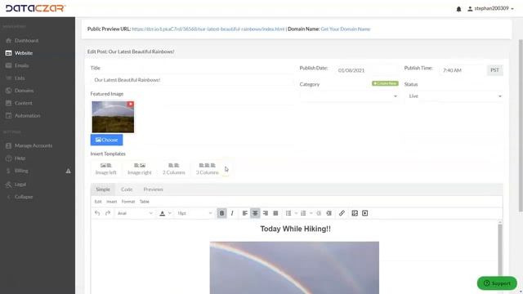Viewport: 523px width, 294px height.
Task: Open the Table menu
Action: pyautogui.click(x=145, y=202)
